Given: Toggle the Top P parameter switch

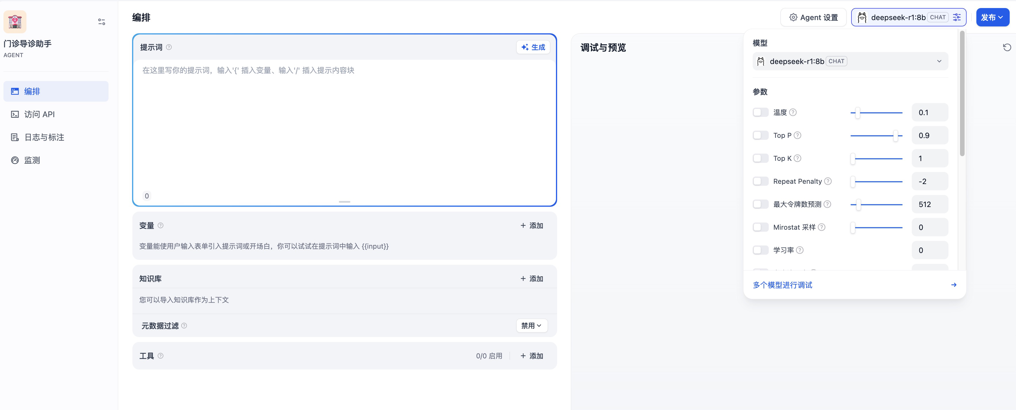Looking at the screenshot, I should pos(760,135).
